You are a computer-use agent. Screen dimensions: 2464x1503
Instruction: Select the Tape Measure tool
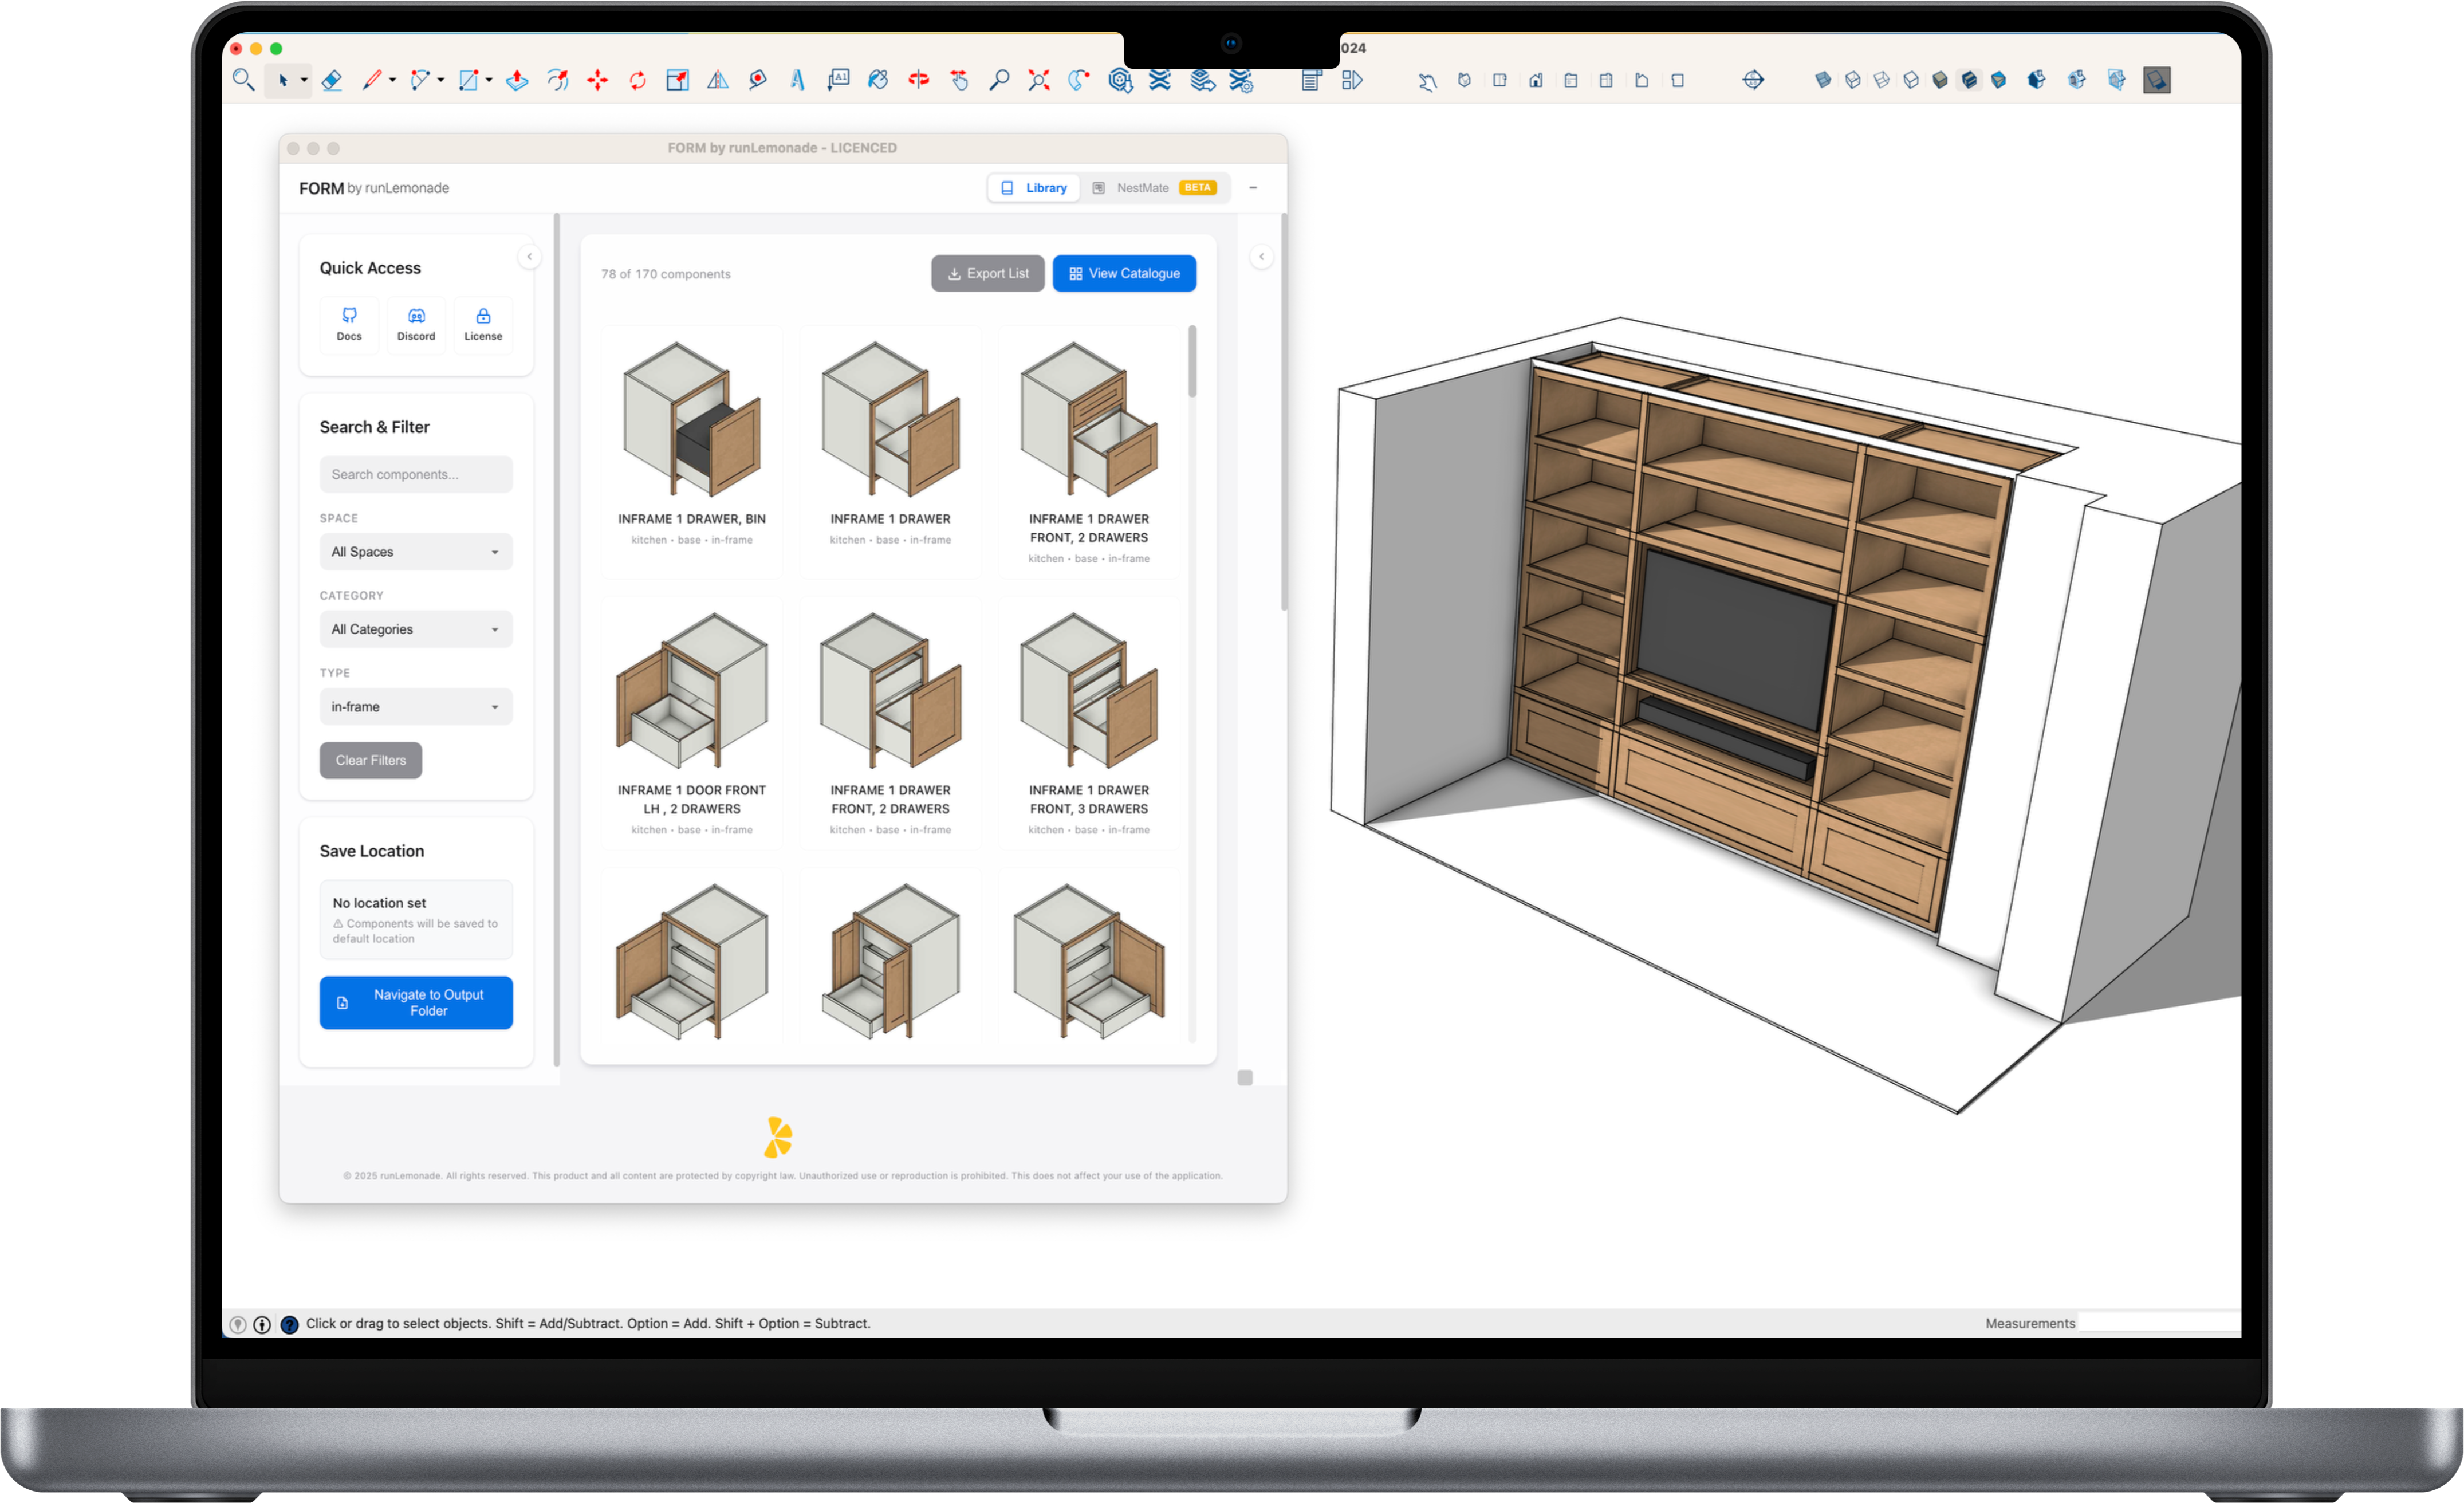click(x=758, y=80)
